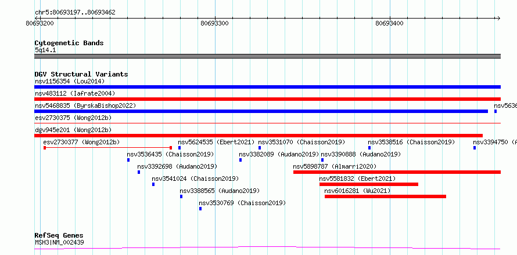Click the nsv5581832 (Ebert2021) label

point(357,178)
